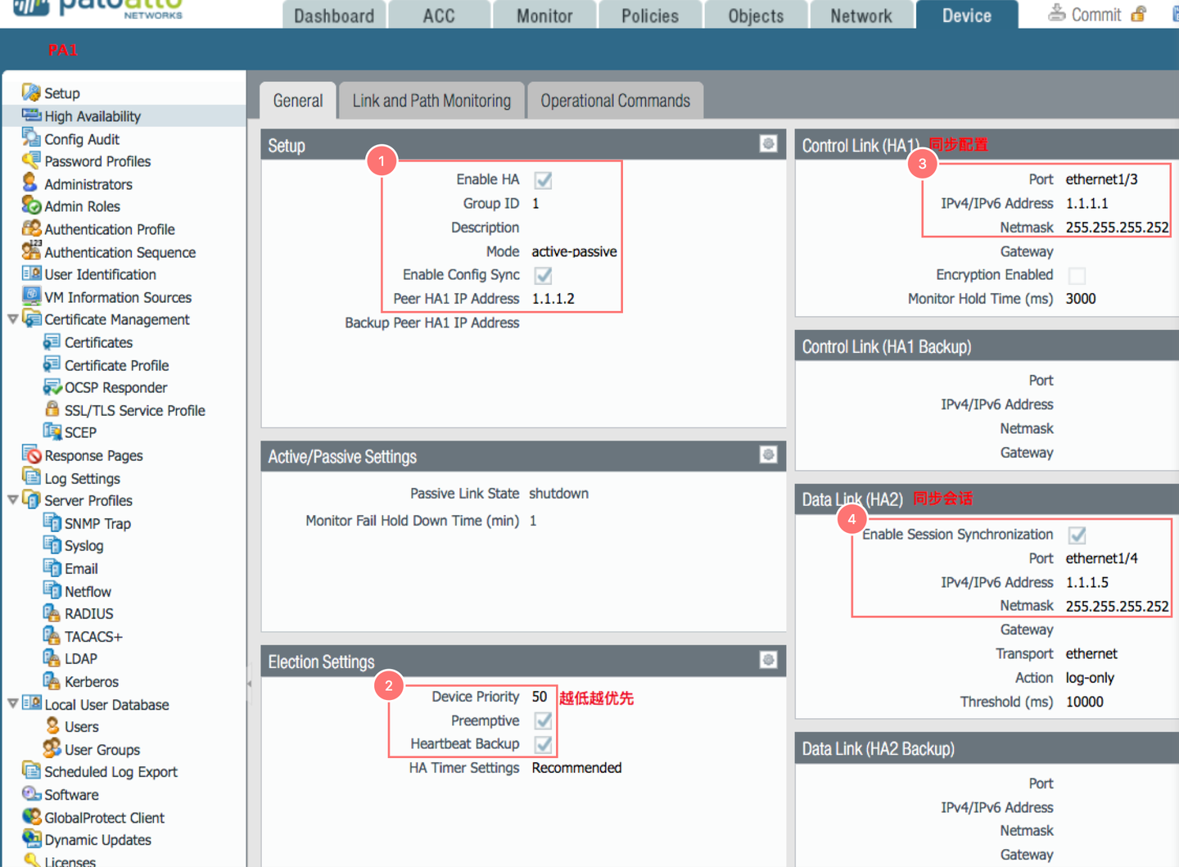The image size is (1179, 867).
Task: Collapse the left sidebar with splitter arrow
Action: coord(249,684)
